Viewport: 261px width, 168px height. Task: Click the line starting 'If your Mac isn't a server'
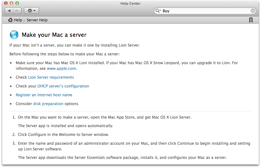[75, 45]
